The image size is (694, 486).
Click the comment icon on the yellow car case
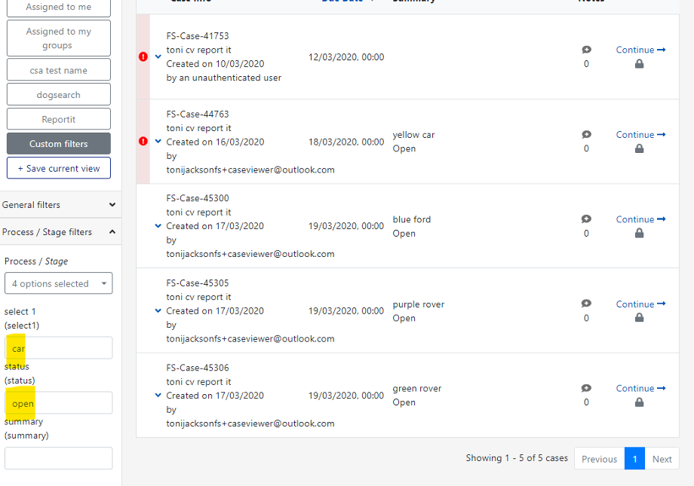click(586, 134)
